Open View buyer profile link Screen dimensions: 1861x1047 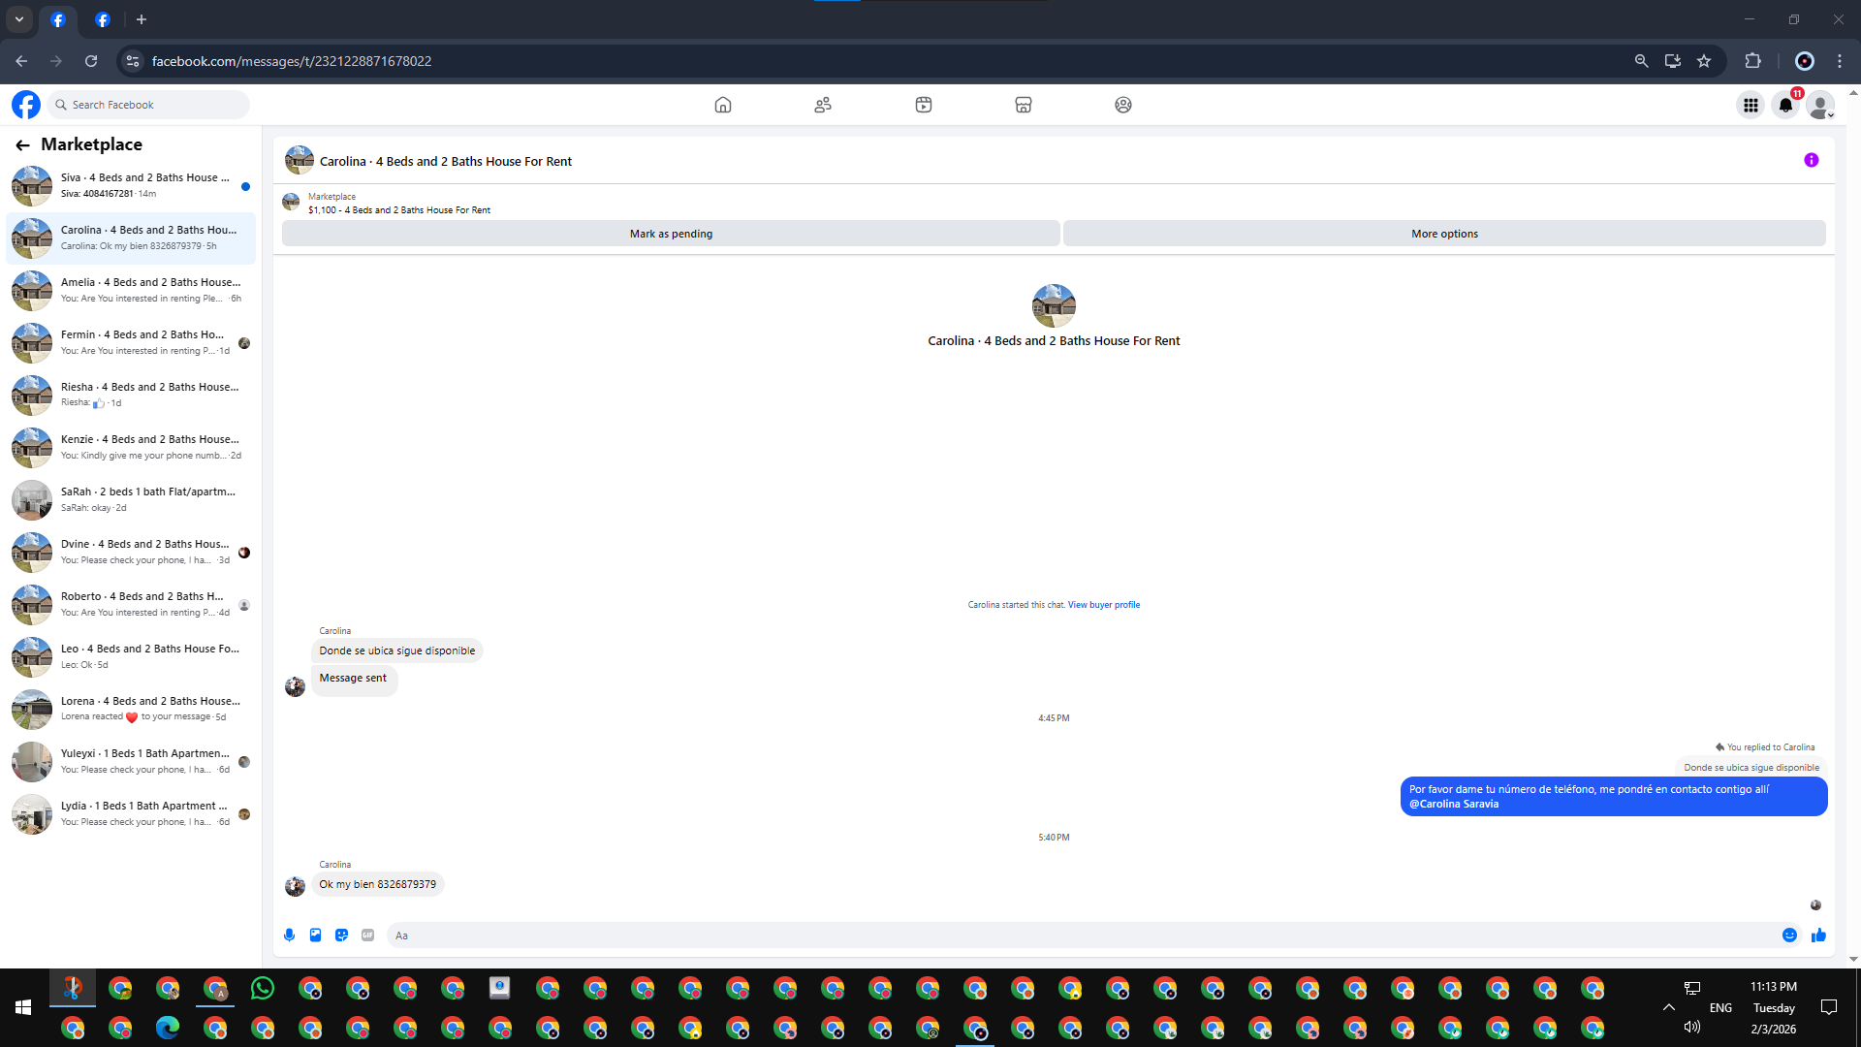coord(1103,605)
